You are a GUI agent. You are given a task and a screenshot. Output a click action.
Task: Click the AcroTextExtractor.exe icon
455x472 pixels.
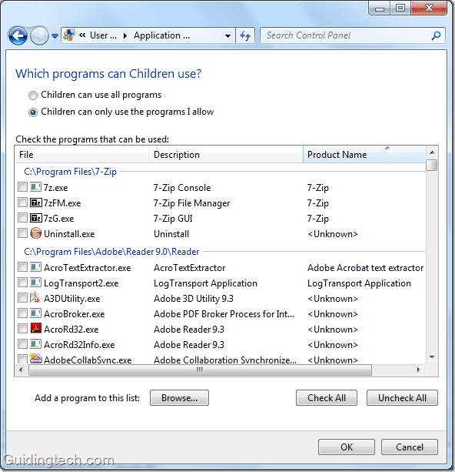(x=35, y=267)
